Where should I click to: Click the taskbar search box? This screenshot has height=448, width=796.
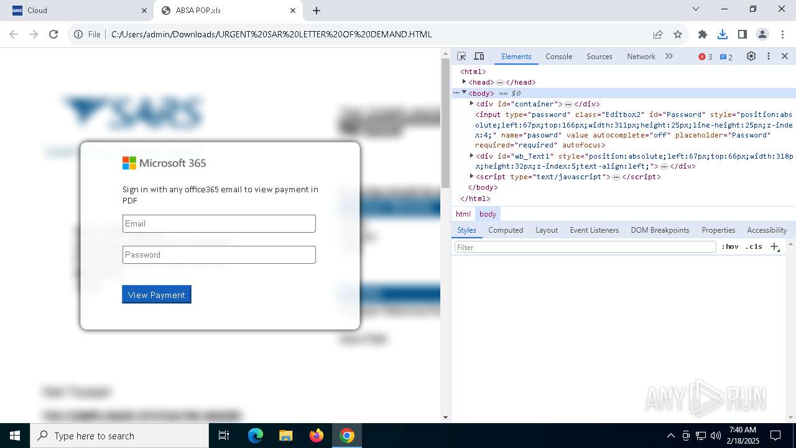[x=119, y=436]
